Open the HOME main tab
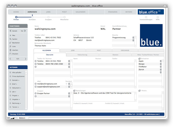 (16, 12)
